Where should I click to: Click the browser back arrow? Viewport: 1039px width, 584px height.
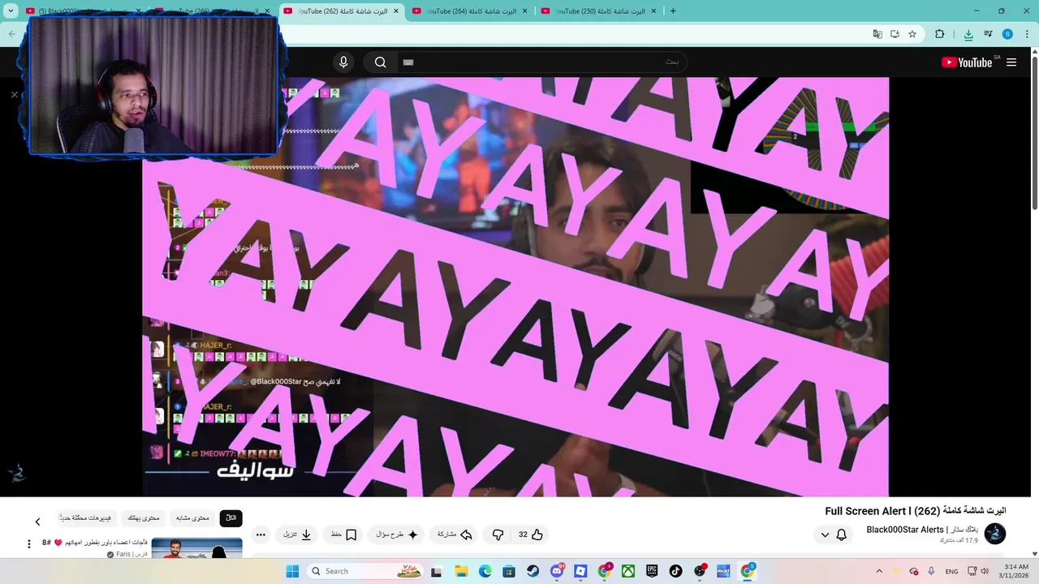(x=11, y=34)
